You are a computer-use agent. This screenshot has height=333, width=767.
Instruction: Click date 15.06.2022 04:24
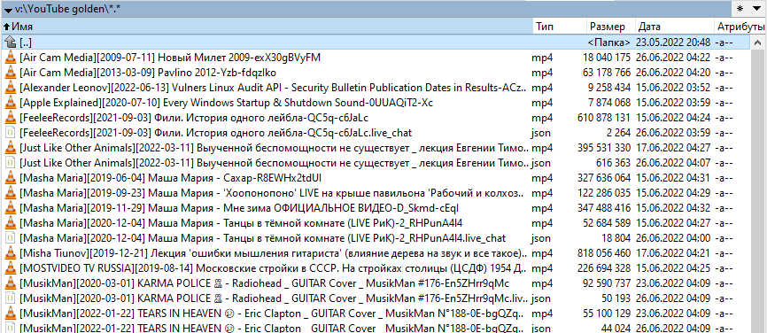click(673, 118)
